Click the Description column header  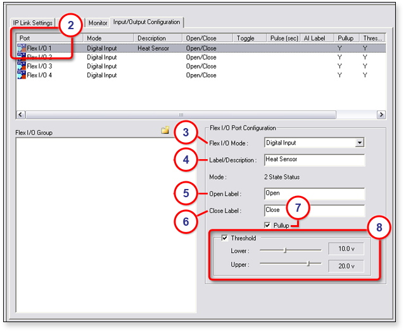coord(158,38)
